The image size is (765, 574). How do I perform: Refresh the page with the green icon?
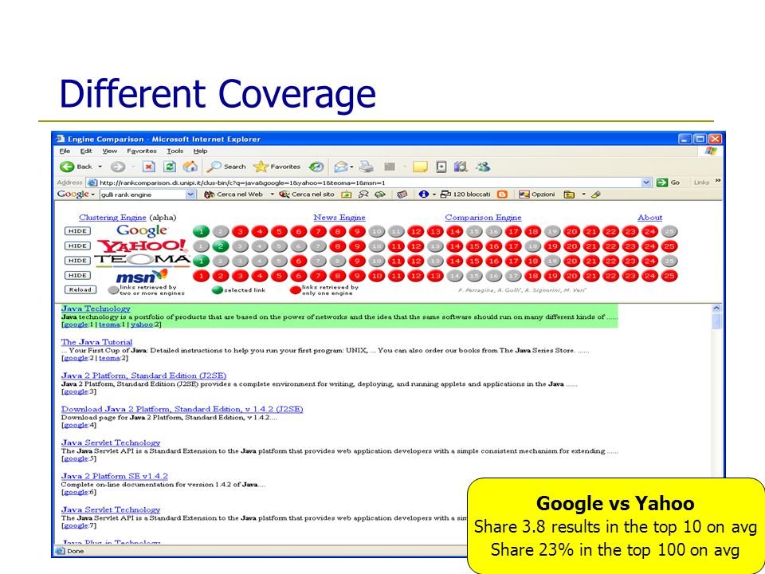(169, 167)
